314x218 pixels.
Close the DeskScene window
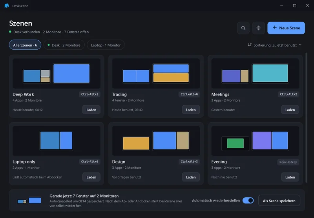coord(307,5)
